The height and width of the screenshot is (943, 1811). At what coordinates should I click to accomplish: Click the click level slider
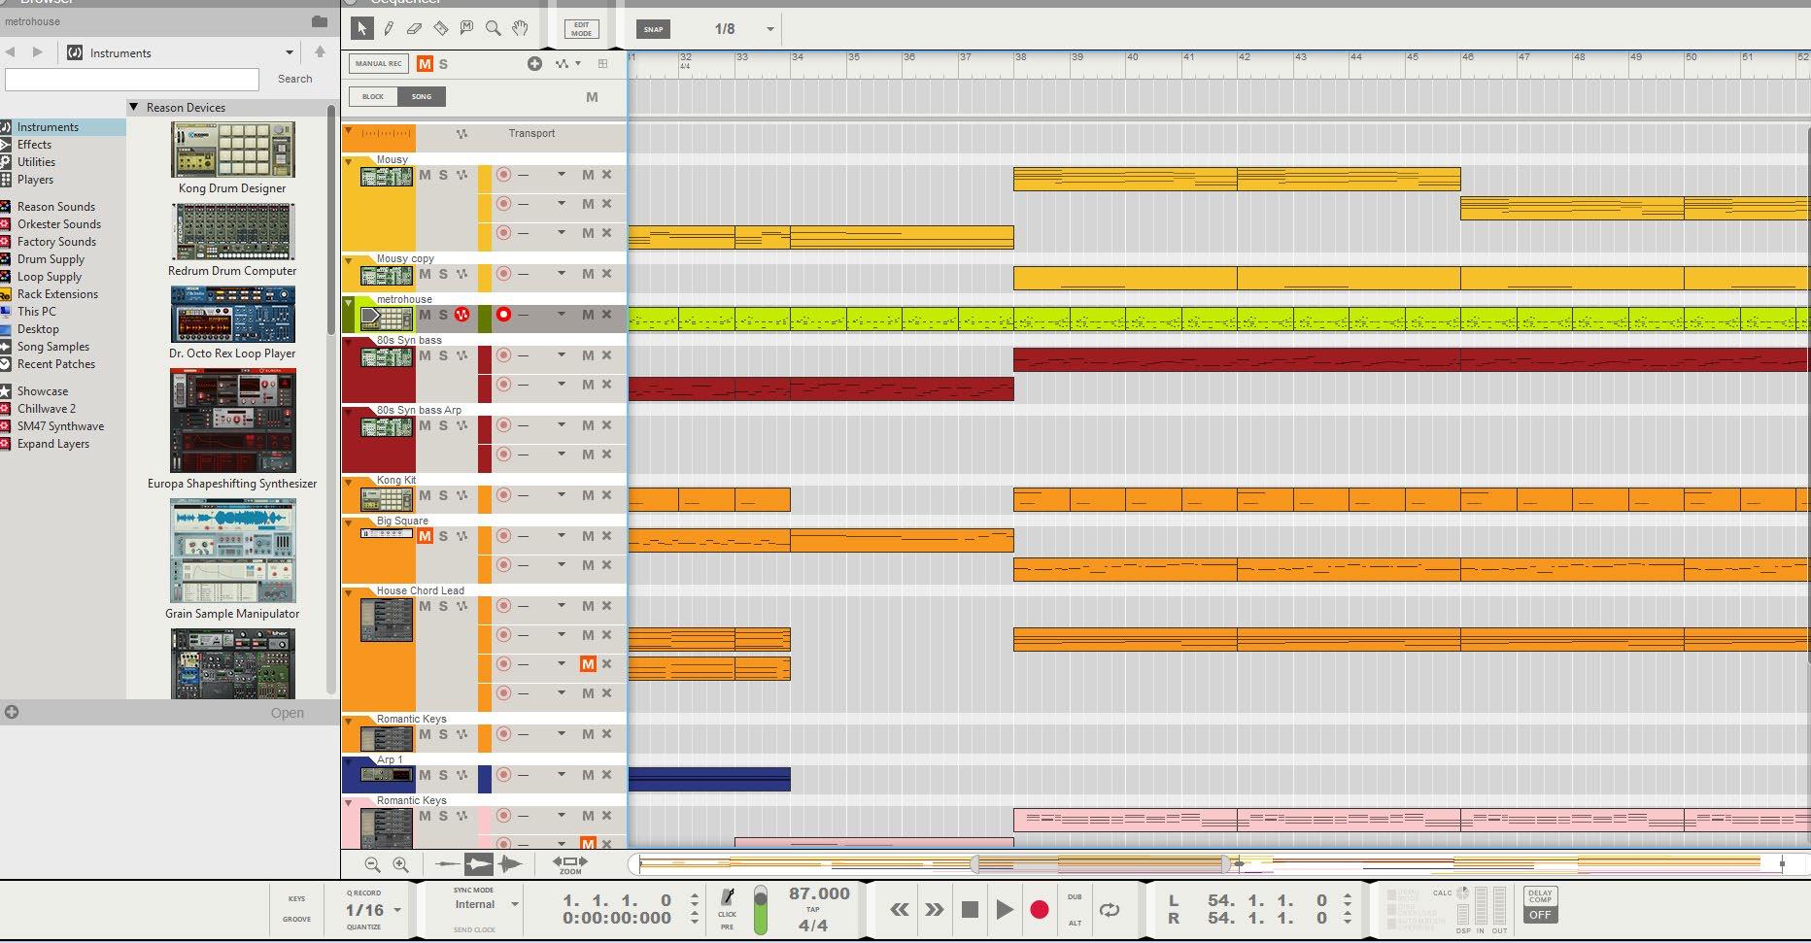[760, 910]
